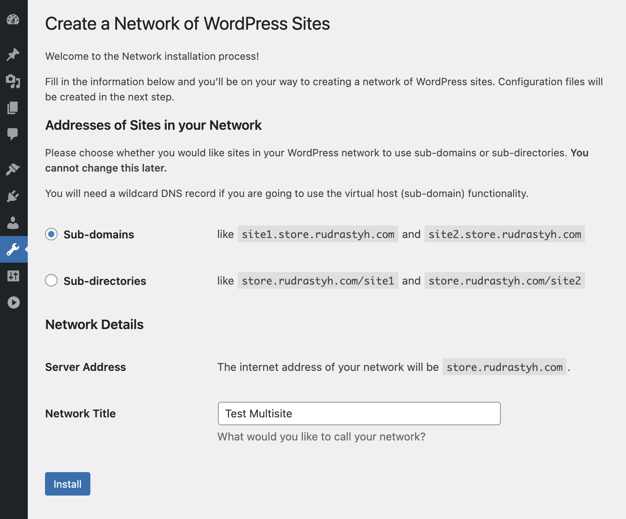The height and width of the screenshot is (519, 626).
Task: Click the Sub-domains label
Action: pyautogui.click(x=99, y=234)
